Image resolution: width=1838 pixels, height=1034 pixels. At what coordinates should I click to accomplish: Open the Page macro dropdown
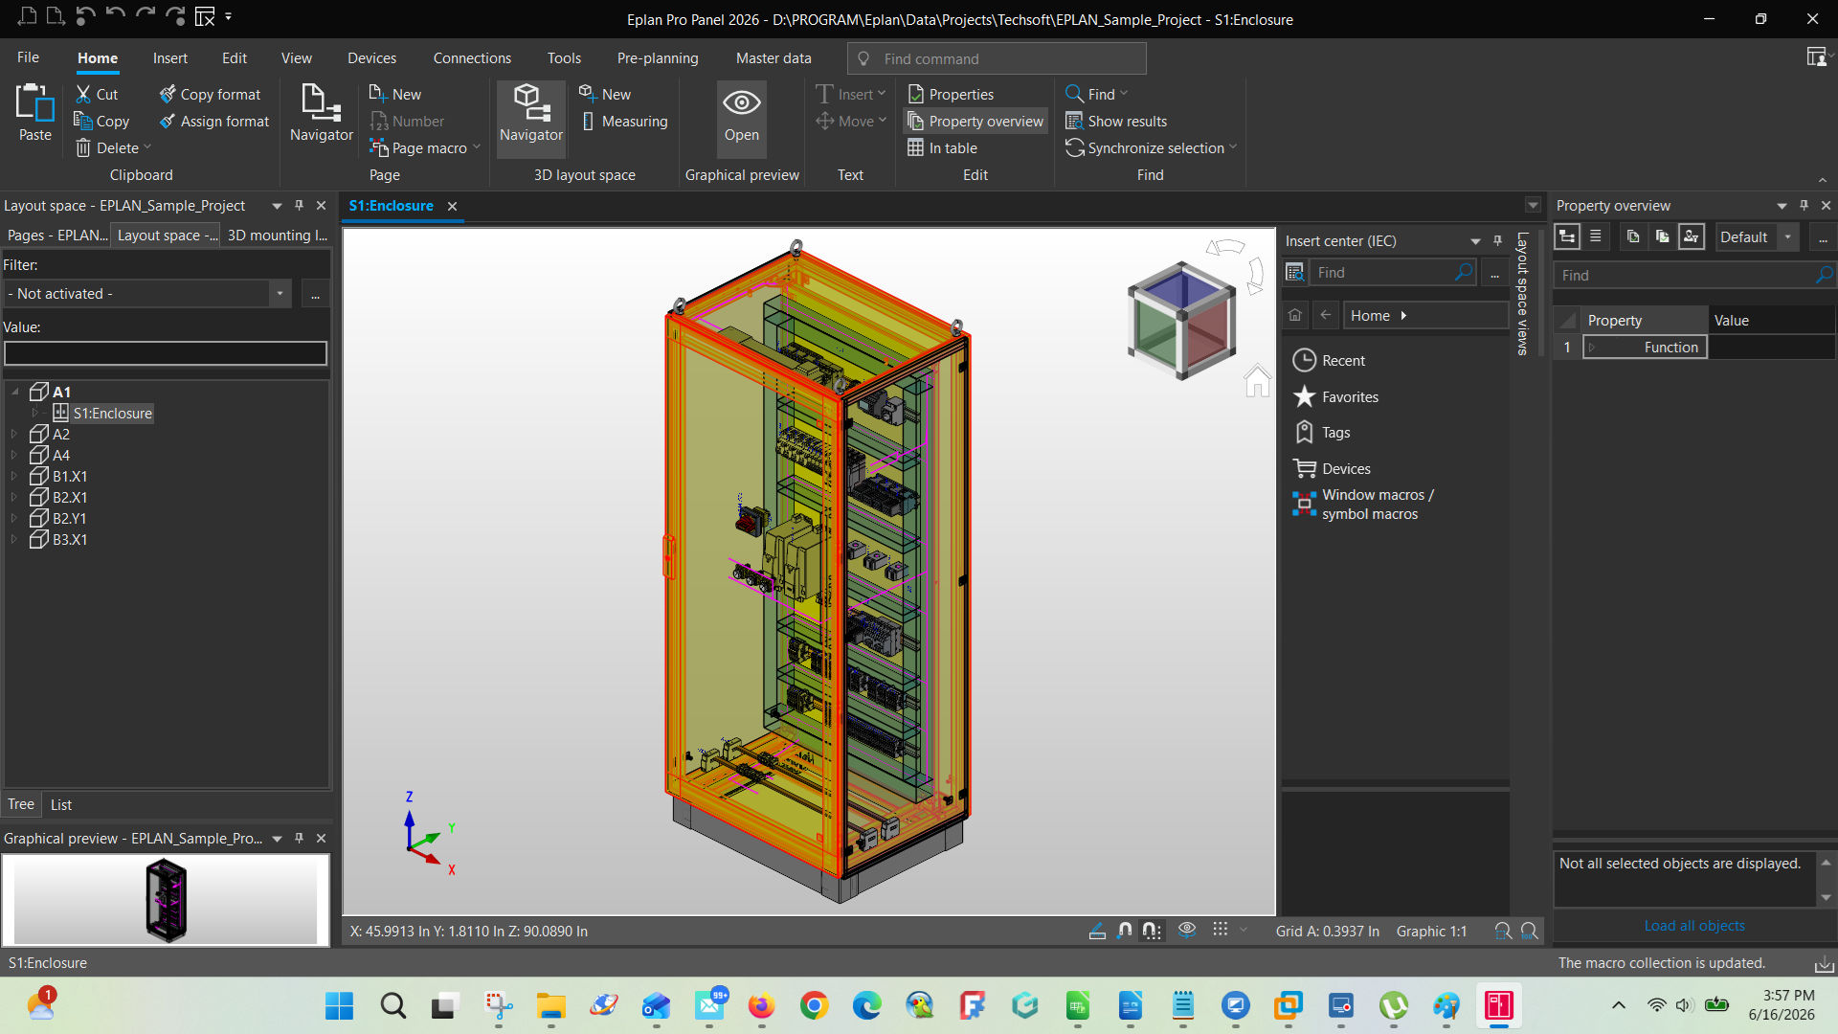point(476,147)
